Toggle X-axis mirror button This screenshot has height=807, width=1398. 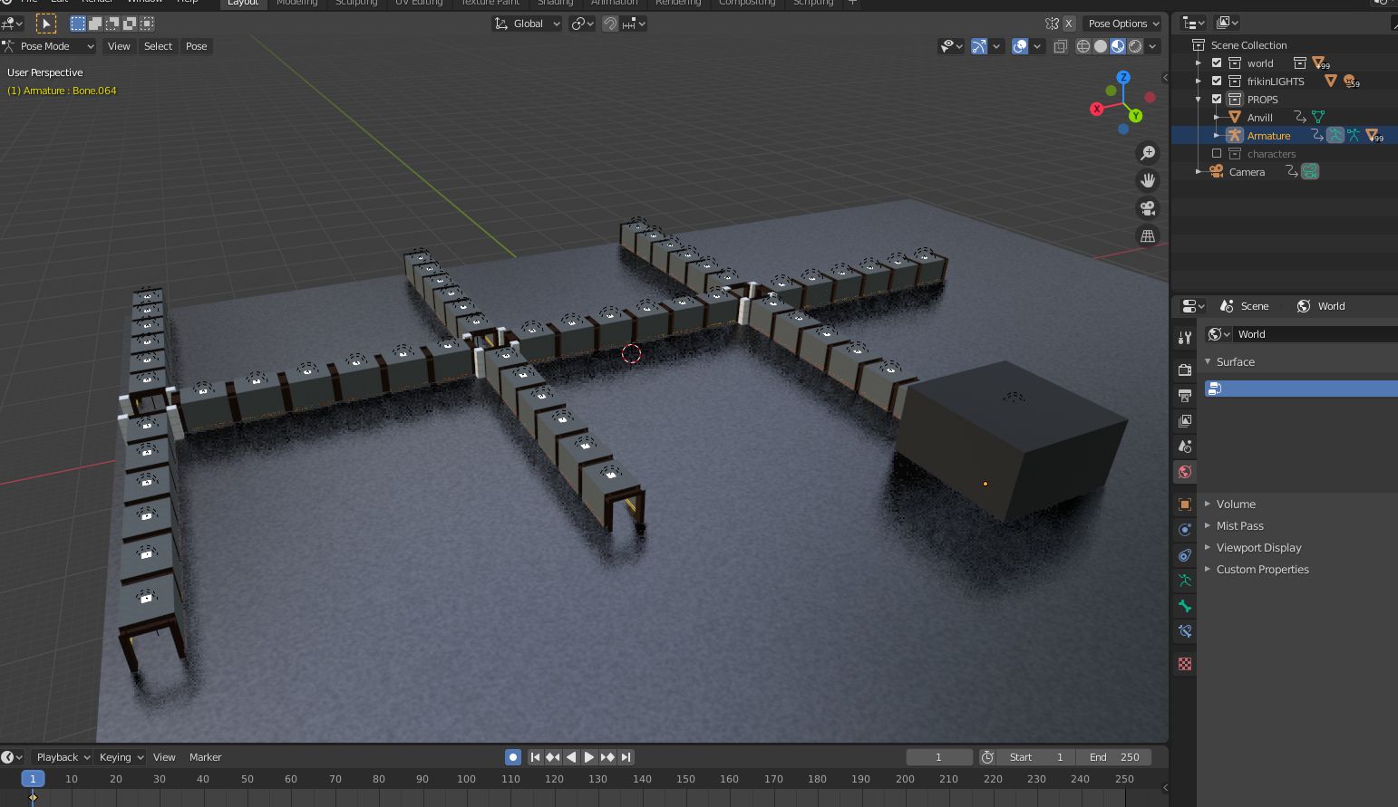(x=1069, y=24)
